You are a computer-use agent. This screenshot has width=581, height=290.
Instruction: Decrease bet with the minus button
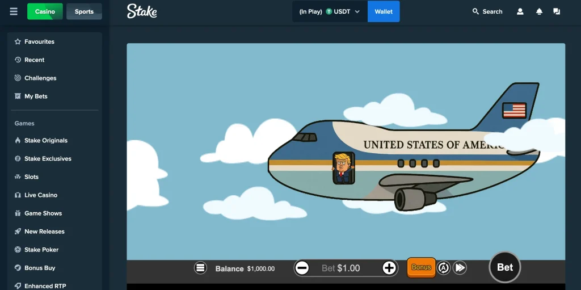[302, 268]
